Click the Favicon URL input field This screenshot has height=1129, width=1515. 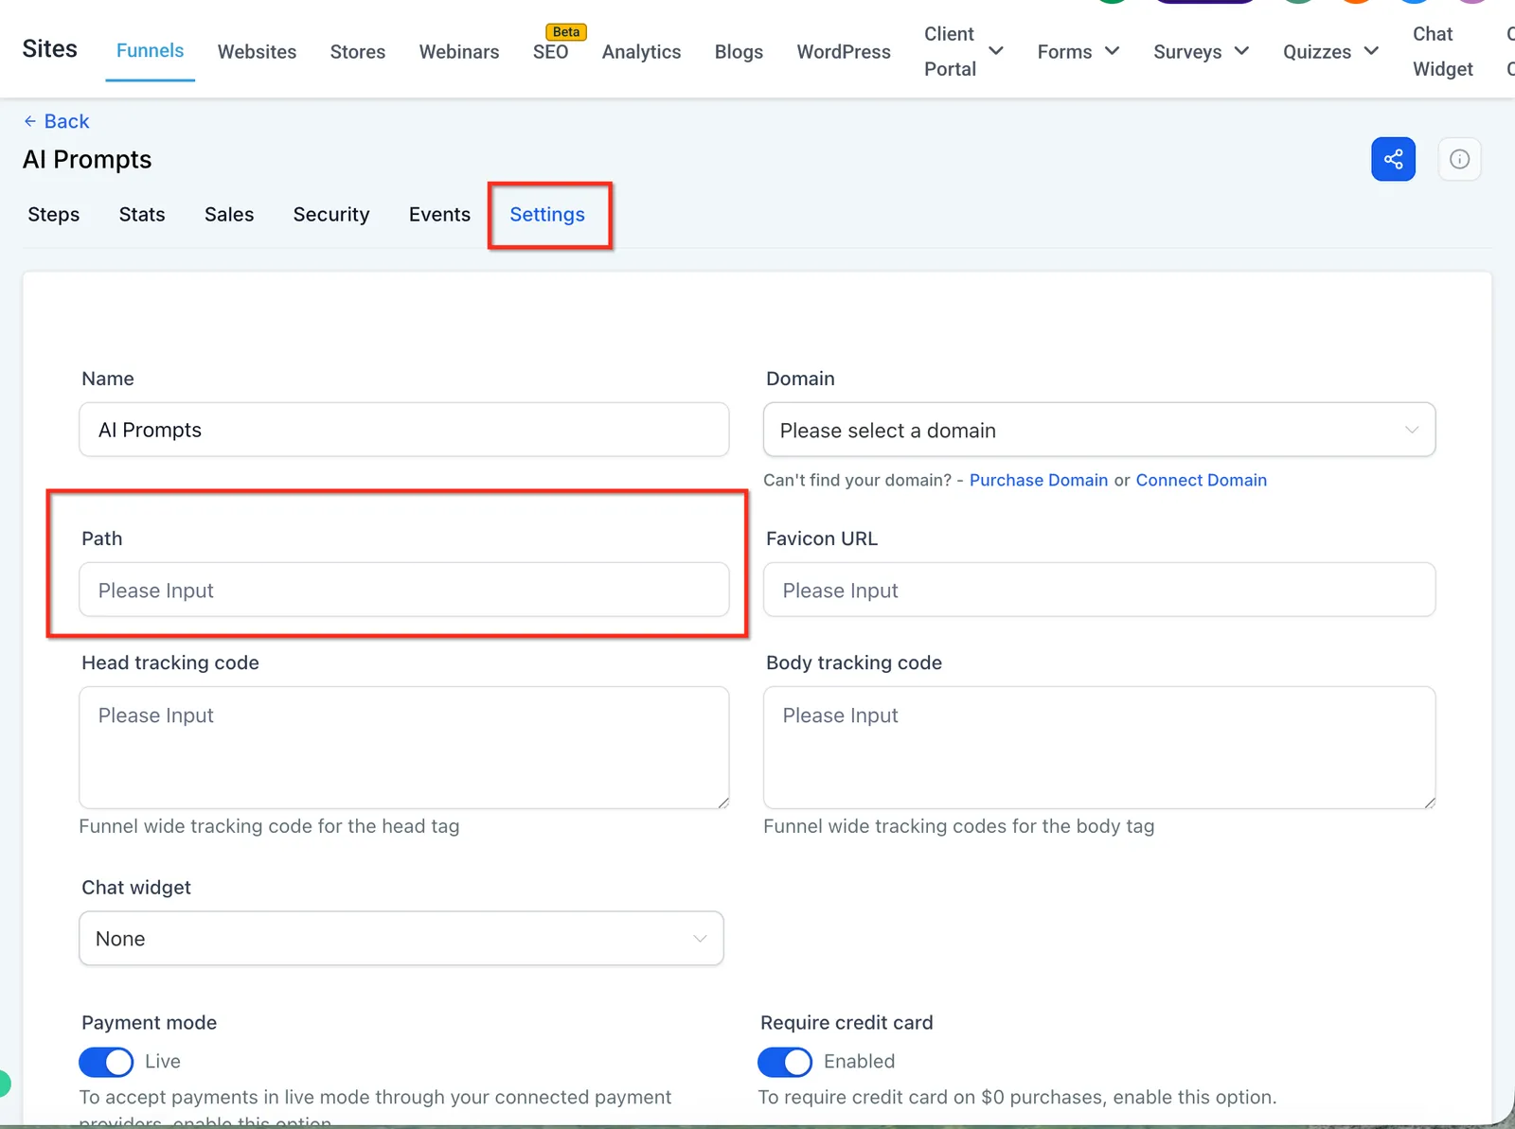pos(1099,590)
